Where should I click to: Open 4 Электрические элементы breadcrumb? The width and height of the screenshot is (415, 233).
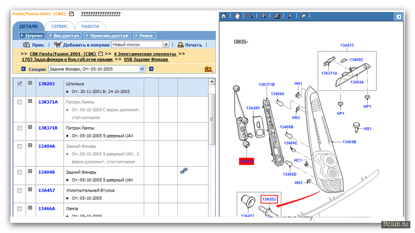[145, 54]
